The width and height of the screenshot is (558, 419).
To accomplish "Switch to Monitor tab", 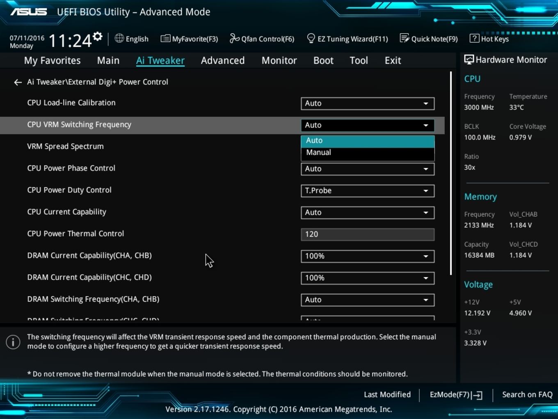I will click(x=279, y=60).
